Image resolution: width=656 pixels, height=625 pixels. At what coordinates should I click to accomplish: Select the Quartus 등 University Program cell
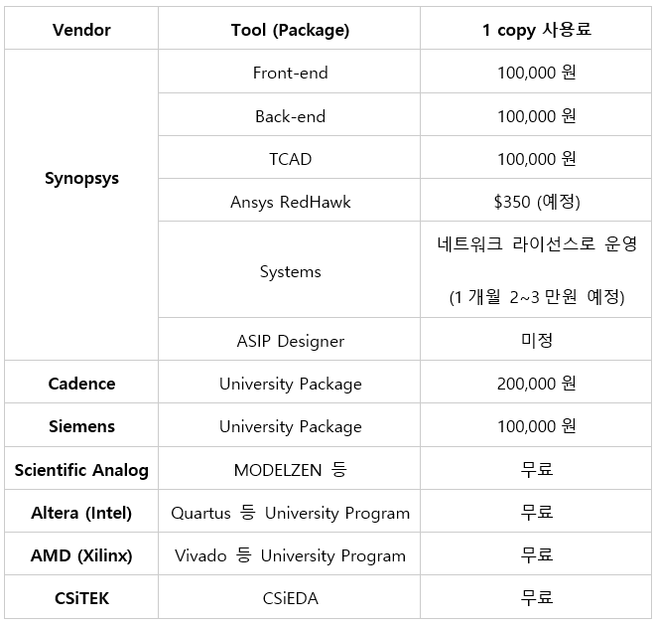290,513
